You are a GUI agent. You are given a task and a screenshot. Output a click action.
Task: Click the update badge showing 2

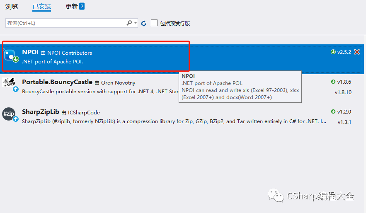point(82,6)
